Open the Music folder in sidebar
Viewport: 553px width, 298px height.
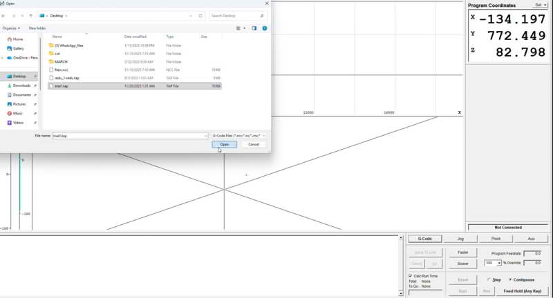18,113
